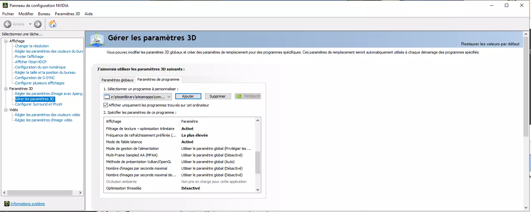The height and width of the screenshot is (212, 531).
Task: Open Régler les paramètres des couleurs du bureau
Action: [x=49, y=51]
